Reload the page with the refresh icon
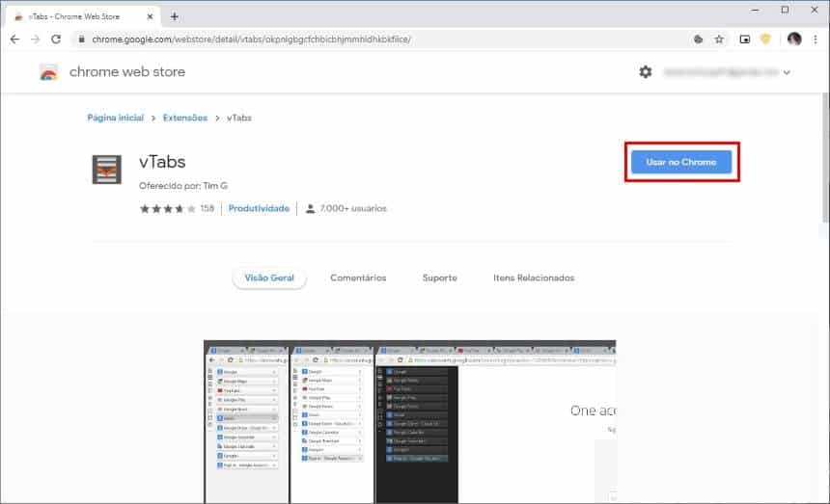Image resolution: width=830 pixels, height=504 pixels. [56, 40]
